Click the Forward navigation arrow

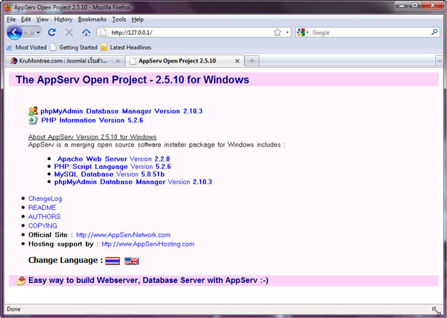tap(28, 33)
